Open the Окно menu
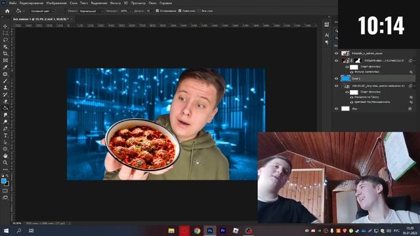Viewport: 420px width, 236px height. 152,3
